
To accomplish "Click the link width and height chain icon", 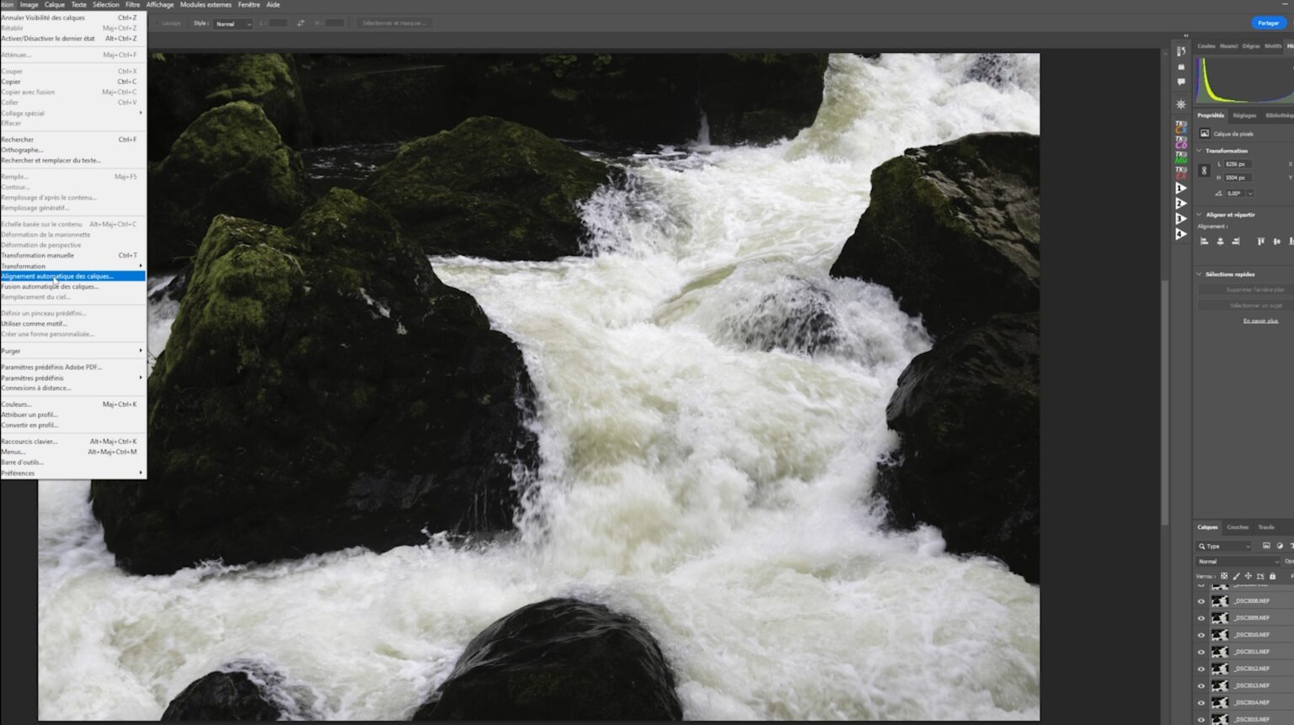I will [1204, 171].
